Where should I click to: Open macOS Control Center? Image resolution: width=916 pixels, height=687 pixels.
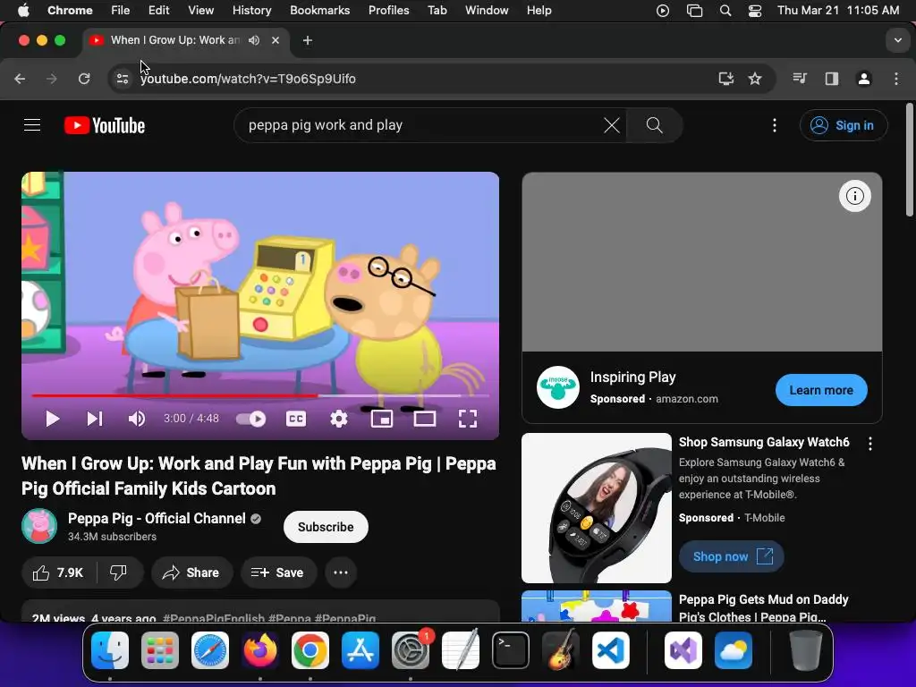[x=755, y=11]
